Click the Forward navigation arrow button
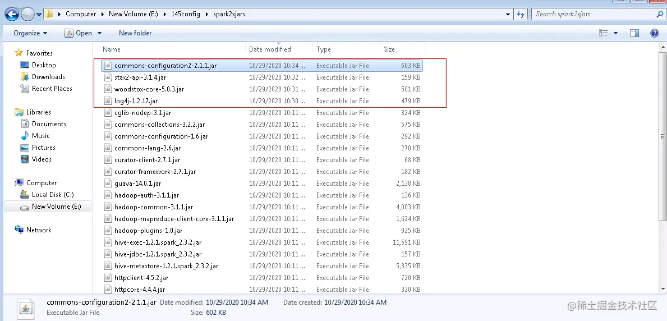Viewport: 667px width, 321px height. pyautogui.click(x=27, y=15)
